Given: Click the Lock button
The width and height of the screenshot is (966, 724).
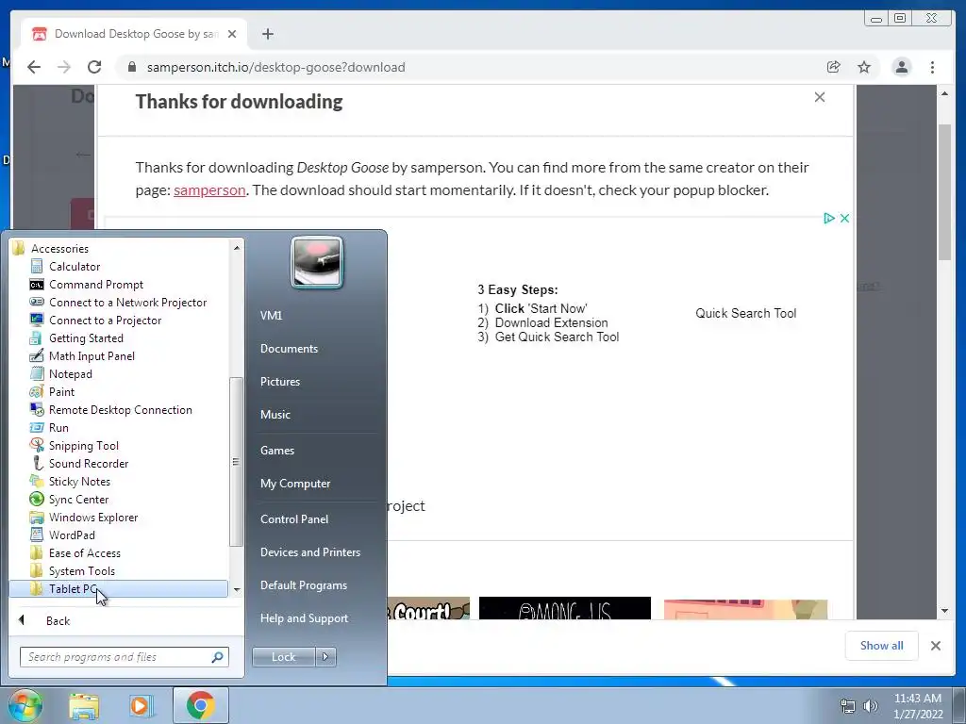Looking at the screenshot, I should [x=283, y=657].
